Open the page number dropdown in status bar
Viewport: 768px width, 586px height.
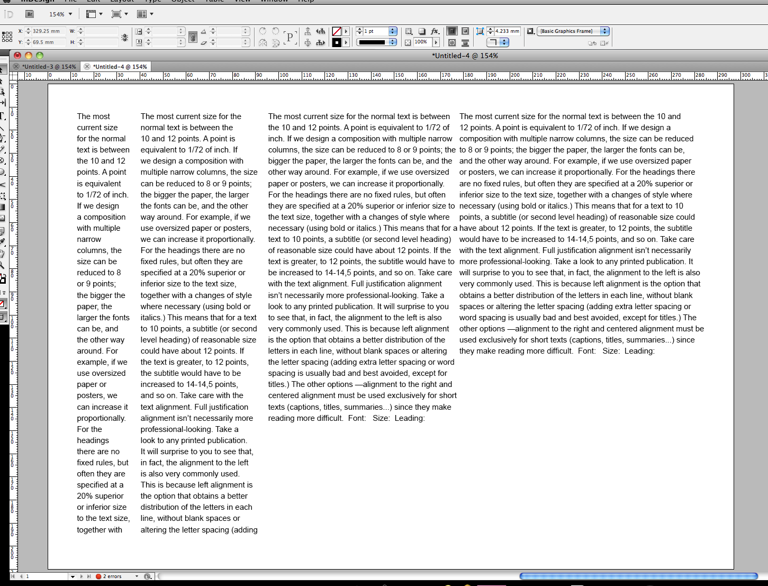tap(73, 576)
